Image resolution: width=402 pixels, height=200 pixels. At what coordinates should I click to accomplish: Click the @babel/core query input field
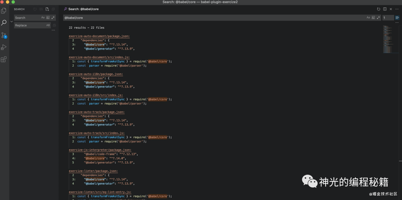(214, 18)
